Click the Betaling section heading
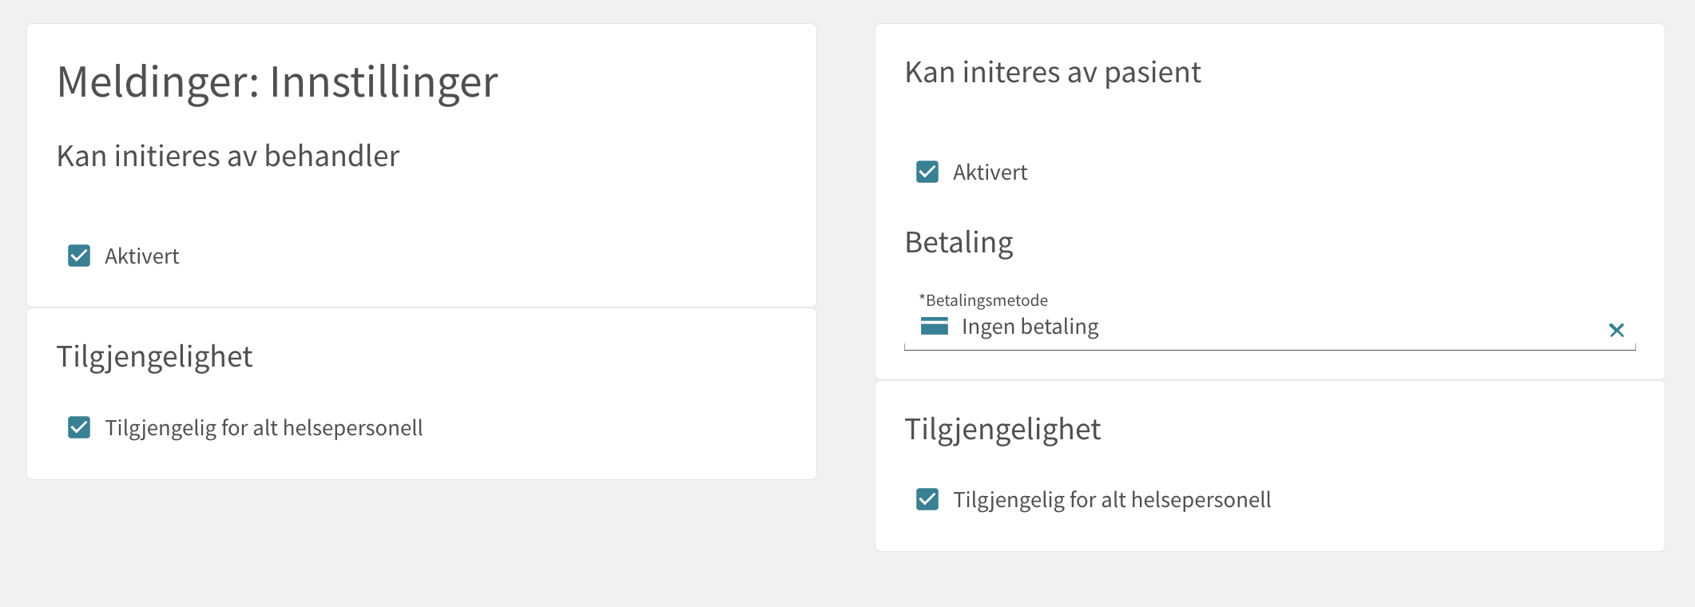 (959, 242)
